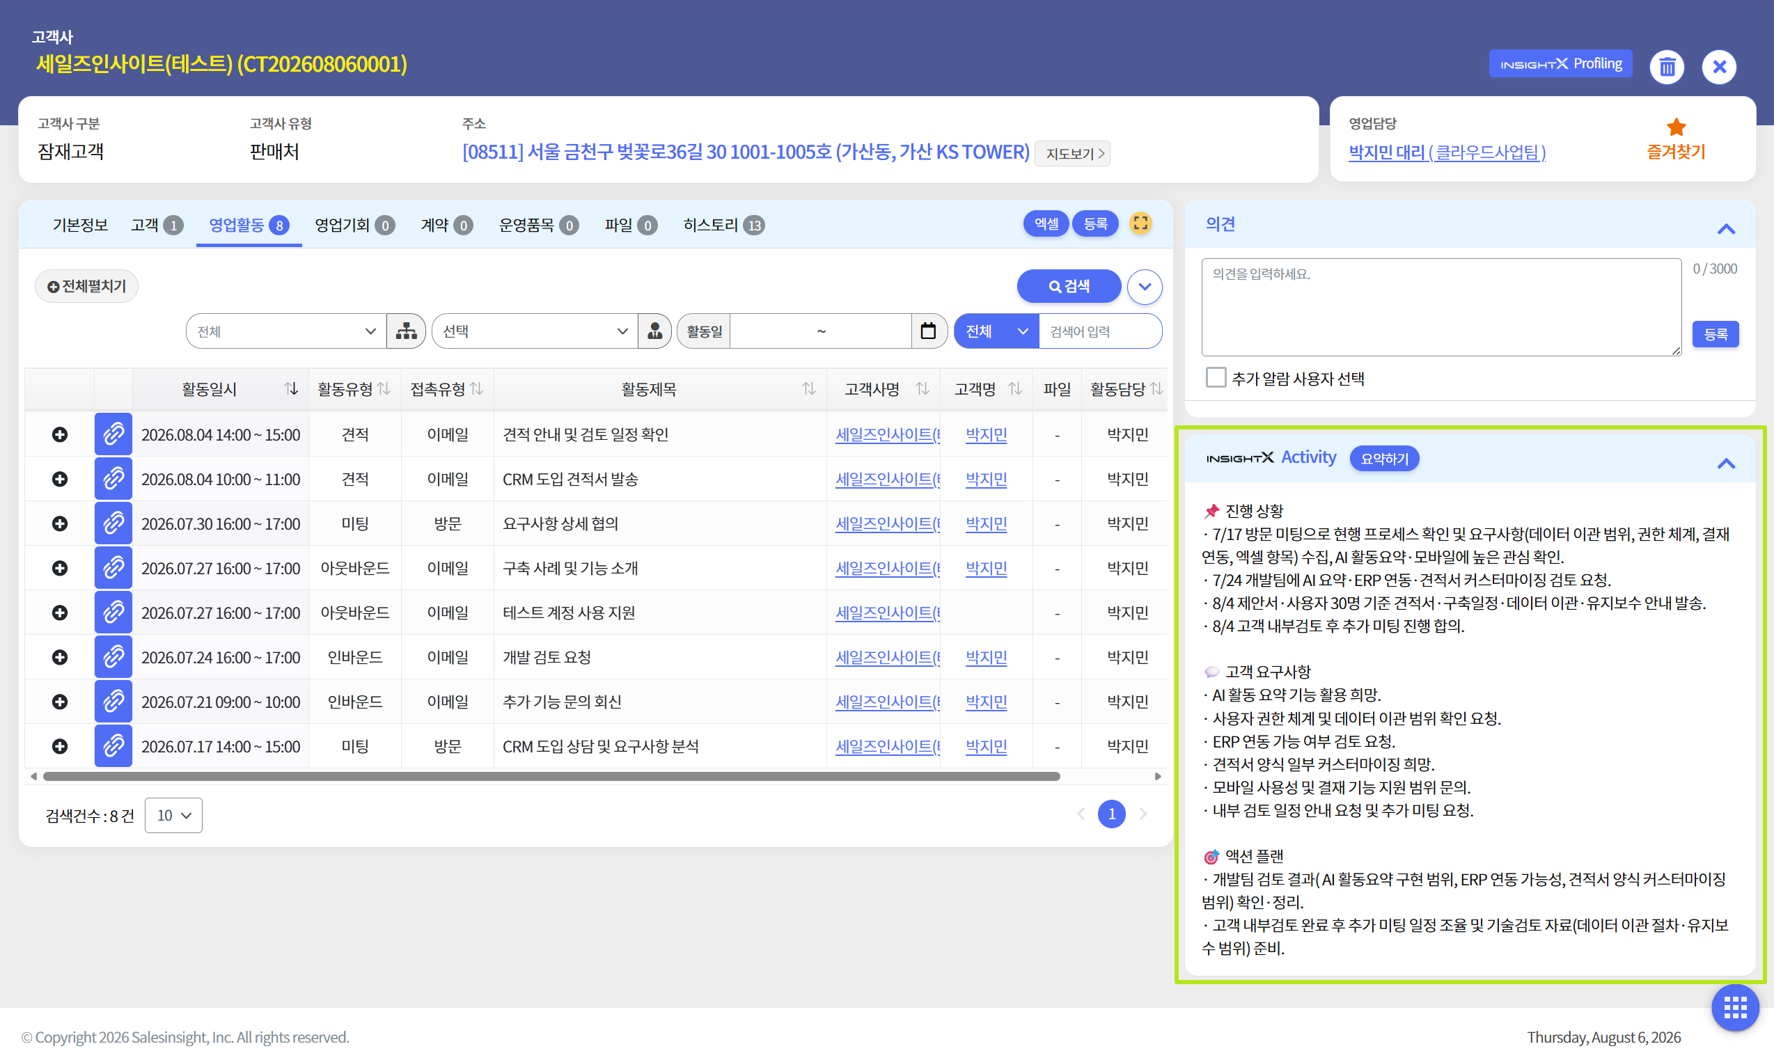Switch to the 기본정보 tab
Screen dimensions: 1774x1051
79,225
